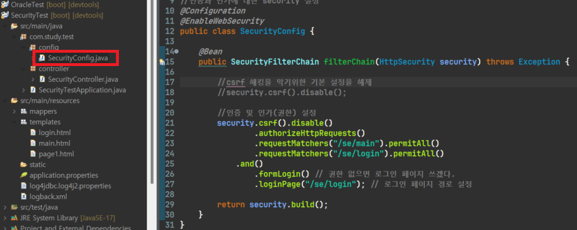Click the main.html file icon
This screenshot has height=230, width=577.
[x=32, y=143]
